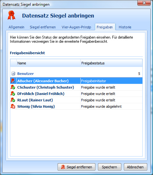Switch to the Historie tab

click(x=125, y=27)
